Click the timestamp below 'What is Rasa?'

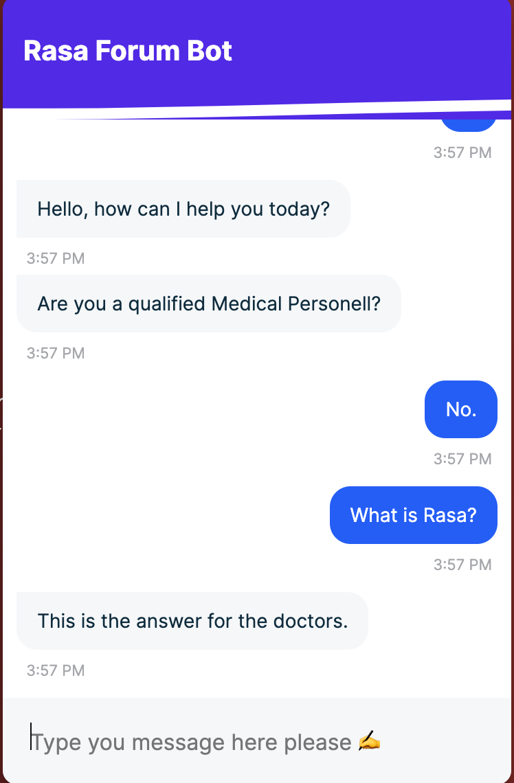[462, 565]
